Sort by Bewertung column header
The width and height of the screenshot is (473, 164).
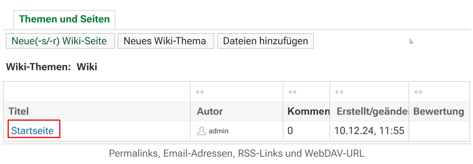coord(439,111)
